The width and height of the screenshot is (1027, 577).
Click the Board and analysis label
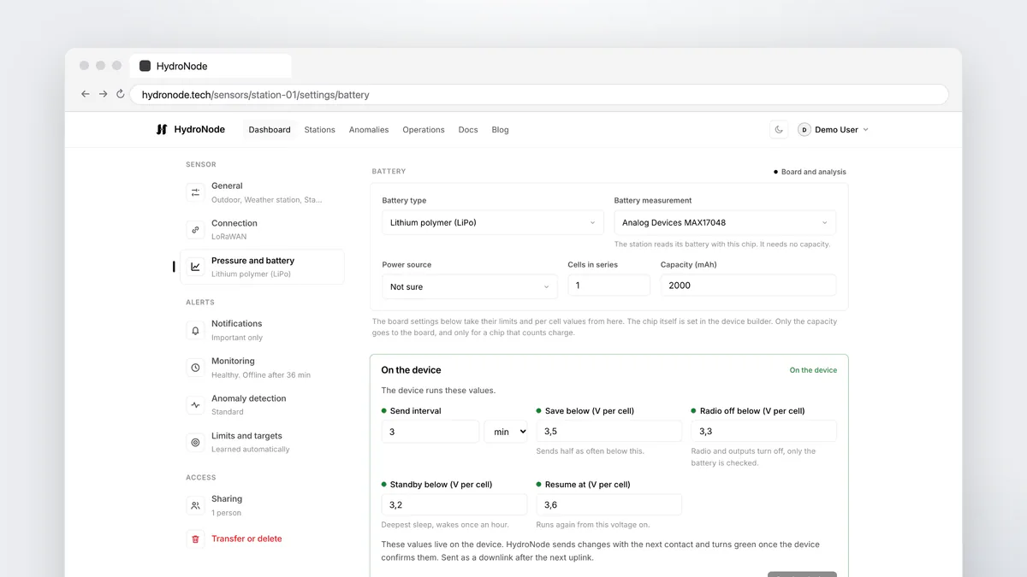pos(814,172)
